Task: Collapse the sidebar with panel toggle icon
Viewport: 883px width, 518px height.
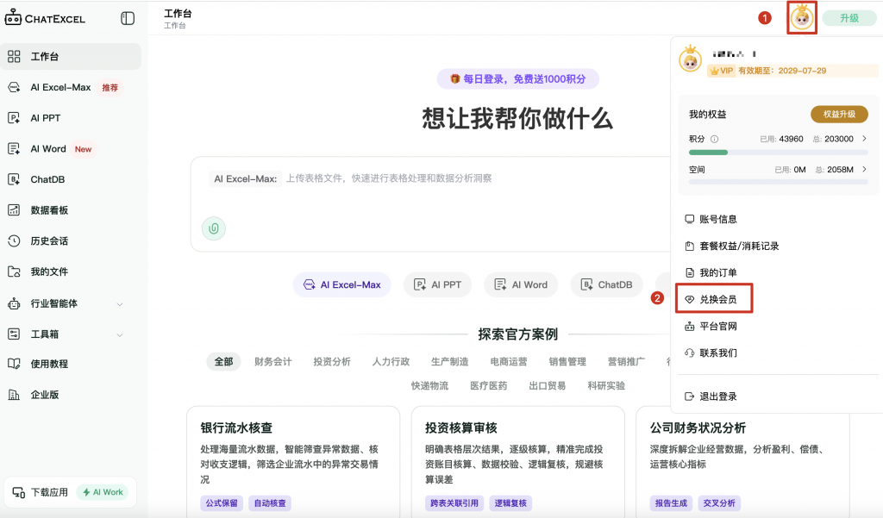Action: 128,19
